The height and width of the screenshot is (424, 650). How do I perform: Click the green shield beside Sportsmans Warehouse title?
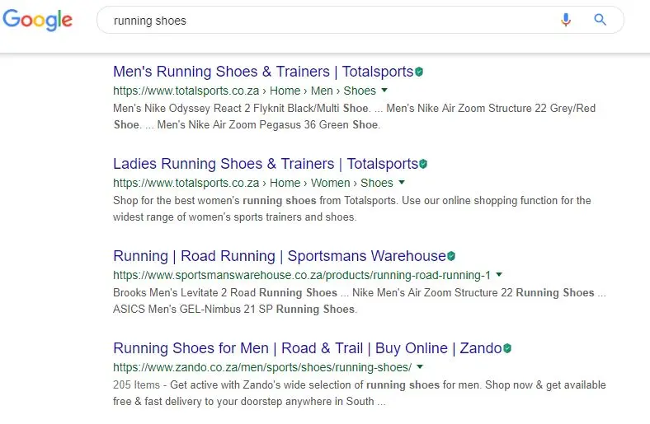point(451,257)
